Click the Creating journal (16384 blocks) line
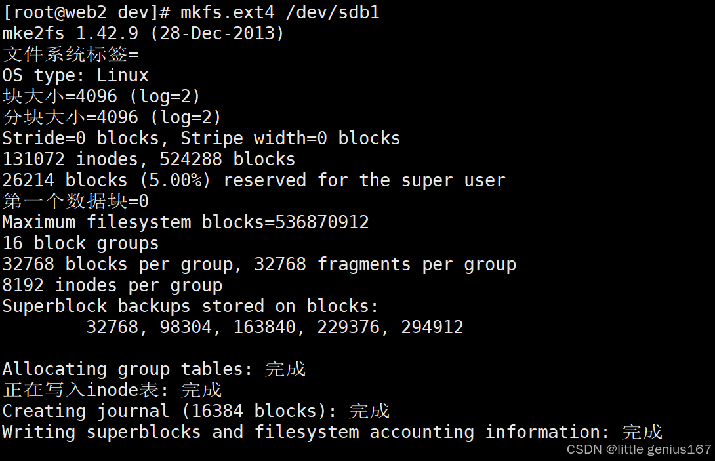This screenshot has height=461, width=715. pos(196,411)
